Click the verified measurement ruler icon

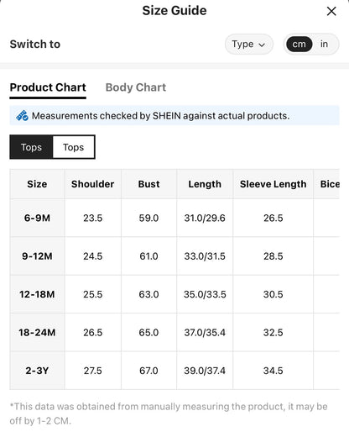(x=22, y=115)
